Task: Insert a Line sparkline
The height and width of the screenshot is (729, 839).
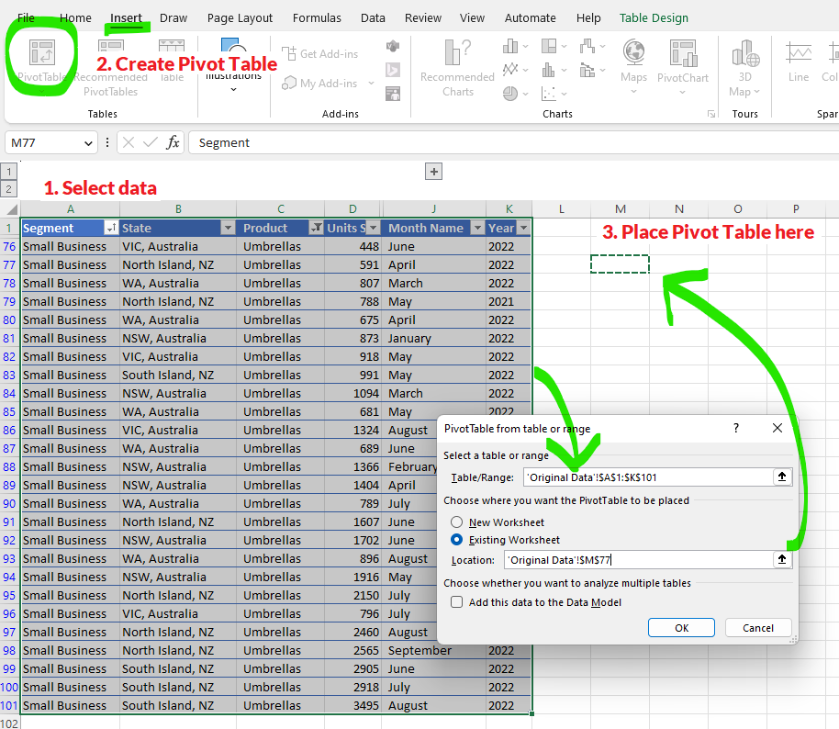Action: pos(799,55)
